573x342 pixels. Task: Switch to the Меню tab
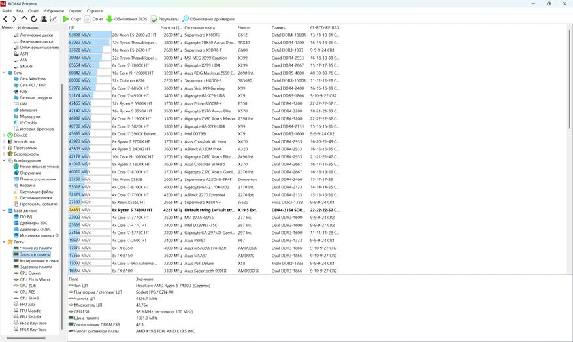7,27
